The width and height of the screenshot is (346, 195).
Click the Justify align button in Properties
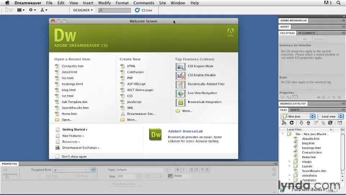pyautogui.click(x=207, y=170)
